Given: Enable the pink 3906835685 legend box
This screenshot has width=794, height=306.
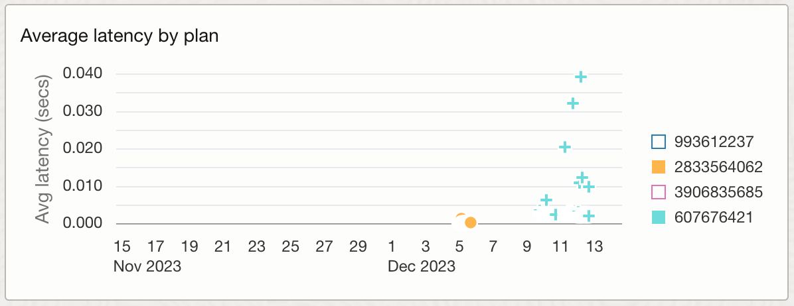Looking at the screenshot, I should click(x=659, y=192).
